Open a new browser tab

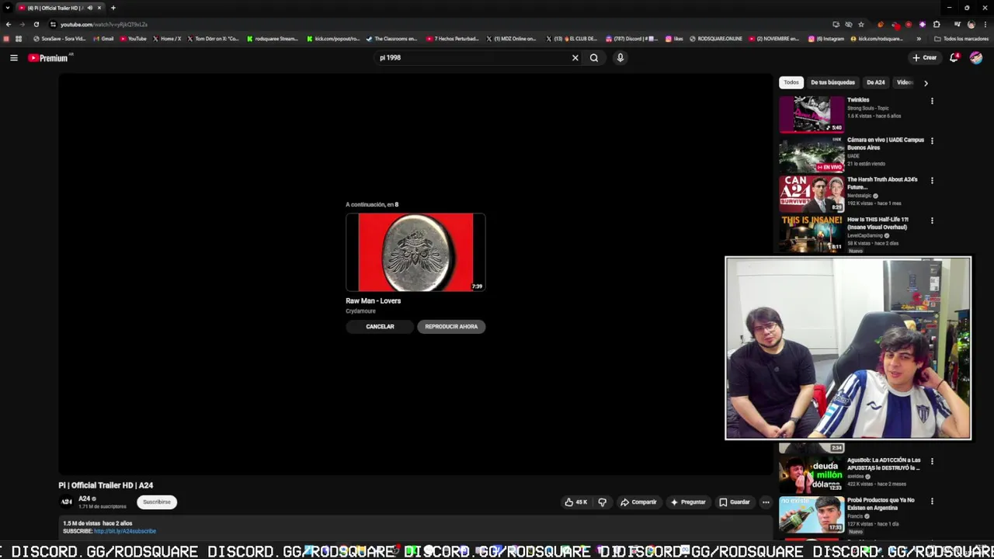(113, 8)
